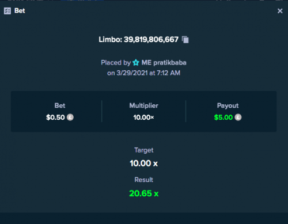Click the Placed by text
The height and width of the screenshot is (224, 288).
[116, 63]
